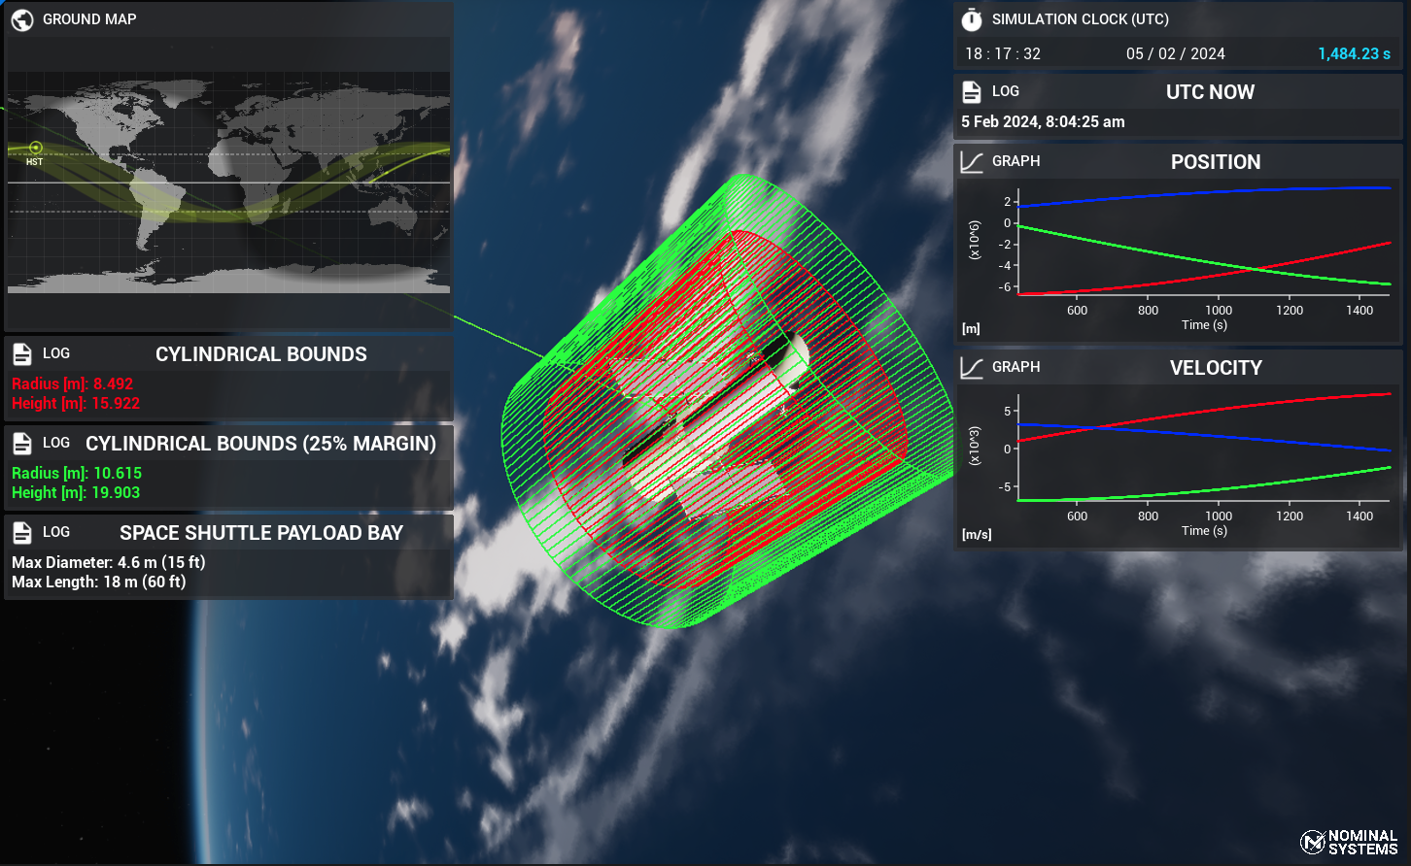Click the green Radius [m]: 10.615 value
1411x866 pixels.
77,474
